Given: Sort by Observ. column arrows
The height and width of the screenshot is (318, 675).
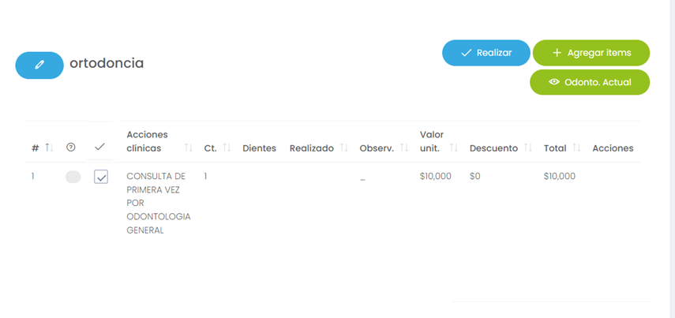Looking at the screenshot, I should [x=404, y=148].
